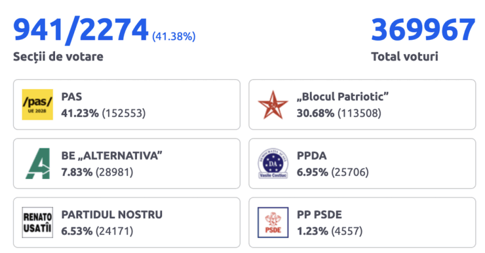485x253 pixels.
Task: Click the 369967 total votes number
Action: point(423,30)
